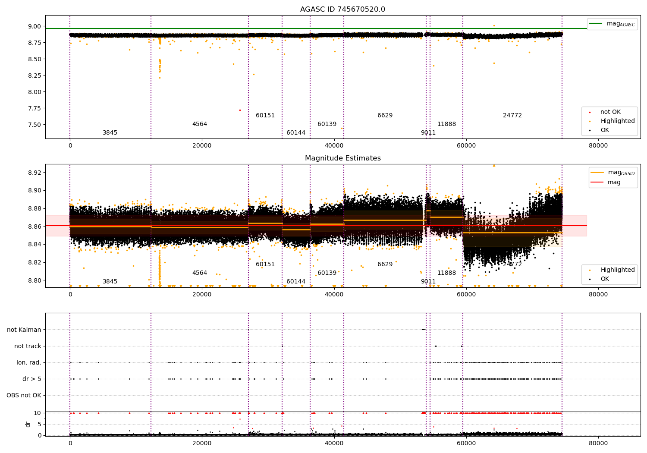Click the 'not track' y-axis label
Viewport: 647px width, 453px height.
(28, 346)
